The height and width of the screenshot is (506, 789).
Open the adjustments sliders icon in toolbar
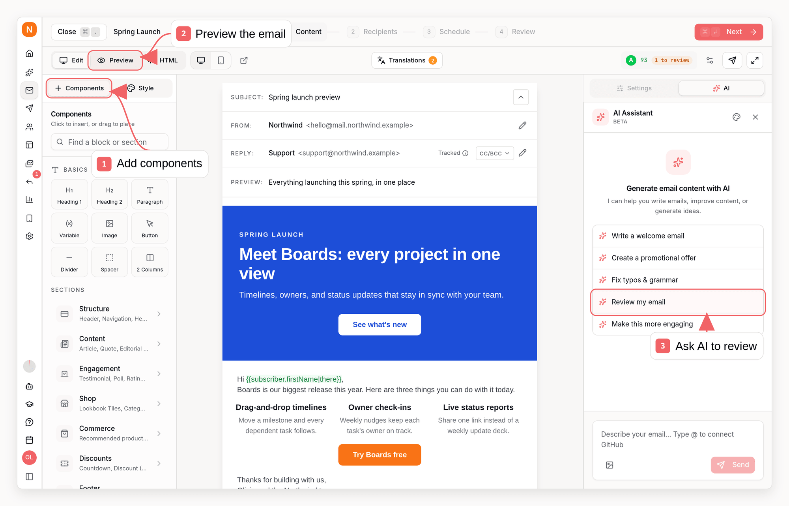pyautogui.click(x=710, y=60)
